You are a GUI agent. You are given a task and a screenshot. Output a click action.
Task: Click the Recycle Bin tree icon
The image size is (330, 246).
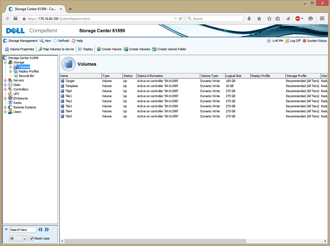(16, 76)
